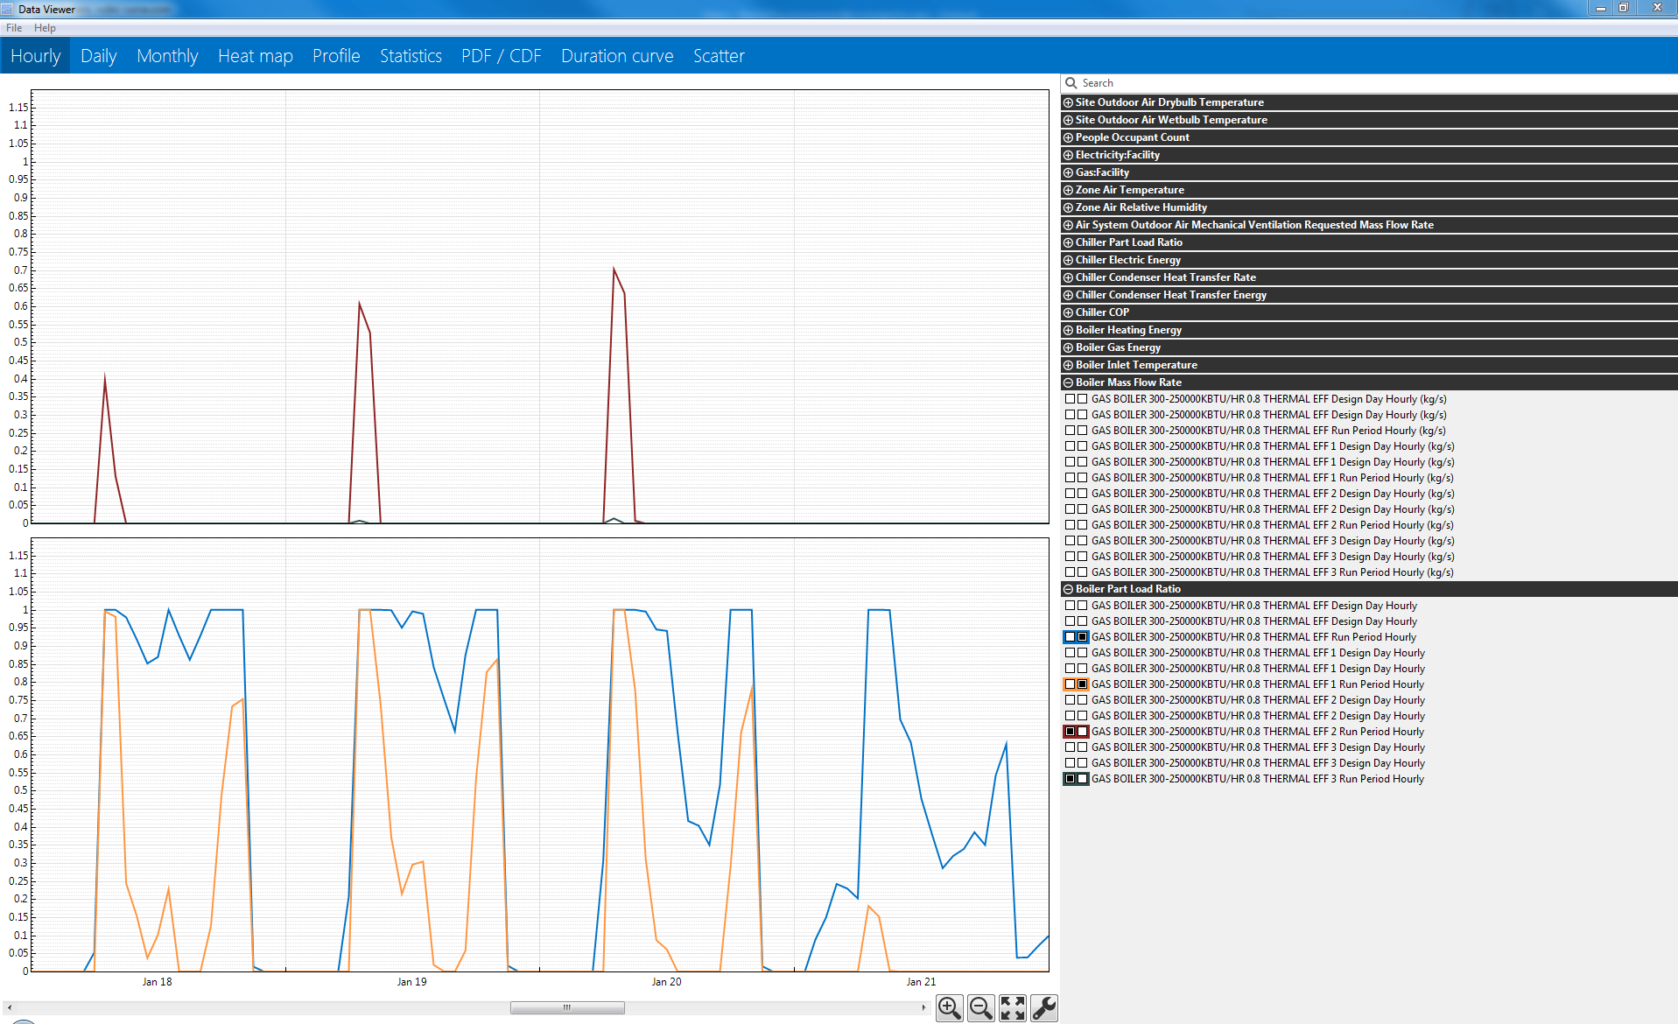The height and width of the screenshot is (1024, 1678).
Task: Select the EFF 3 Run Period Hourly (kg/s) label
Action: coord(1273,572)
